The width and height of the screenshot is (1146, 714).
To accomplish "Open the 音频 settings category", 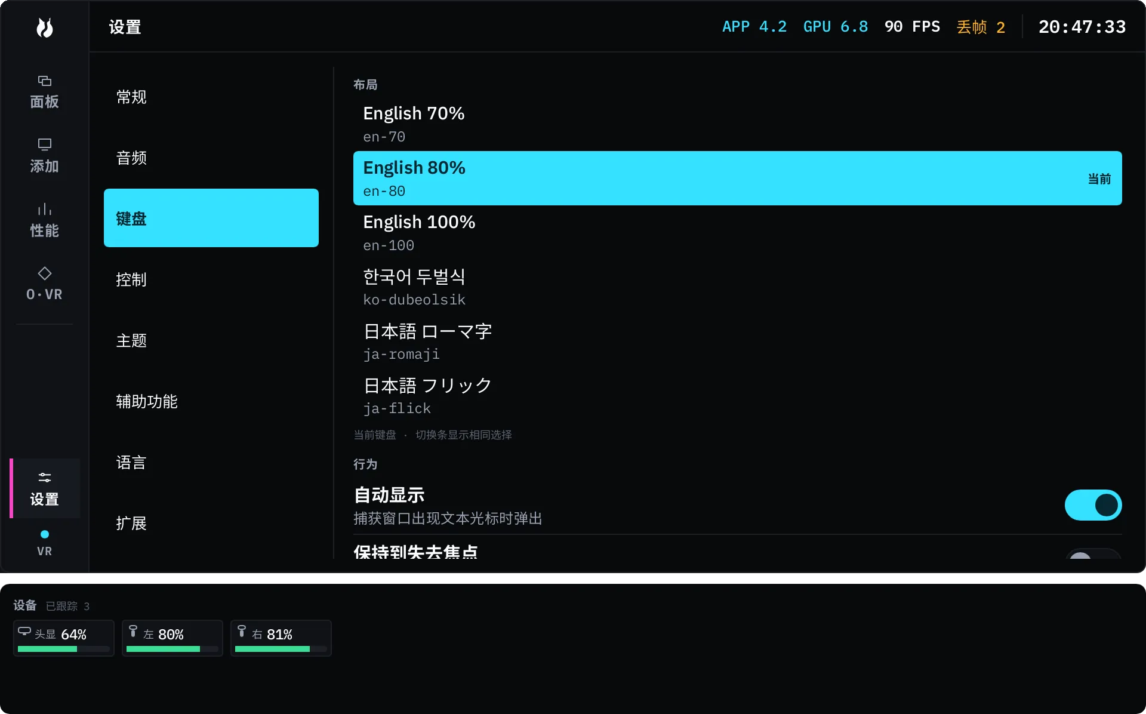I will click(211, 158).
